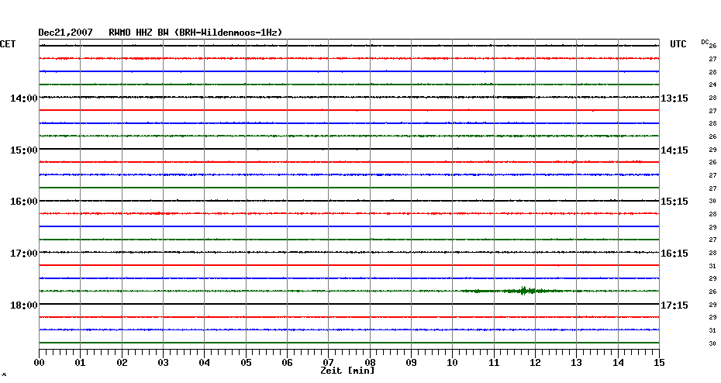721x383 pixels.
Task: Click the DC value "24"
Action: [x=712, y=85]
